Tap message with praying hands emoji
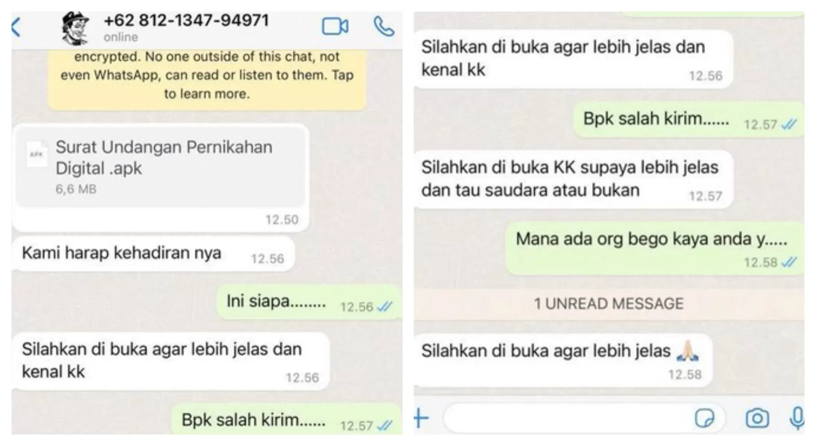Viewport: 816px width, 446px height. [563, 360]
